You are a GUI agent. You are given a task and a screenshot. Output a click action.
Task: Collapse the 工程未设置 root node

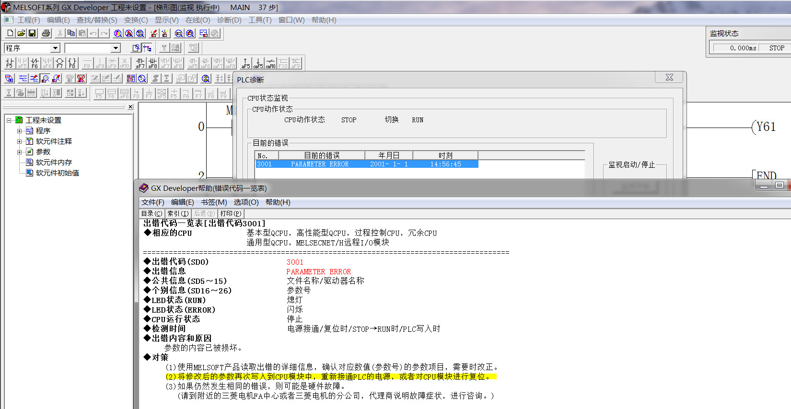pos(9,120)
